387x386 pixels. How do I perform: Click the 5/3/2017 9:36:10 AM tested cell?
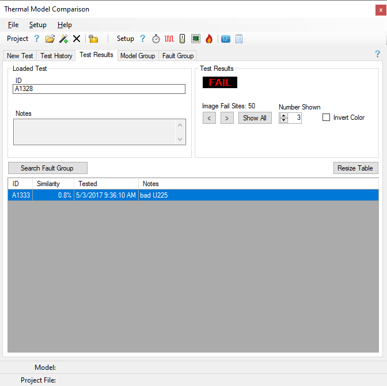(x=107, y=195)
